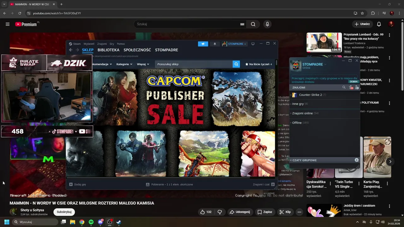Click the YouTube Utwórz create button

pyautogui.click(x=362, y=24)
